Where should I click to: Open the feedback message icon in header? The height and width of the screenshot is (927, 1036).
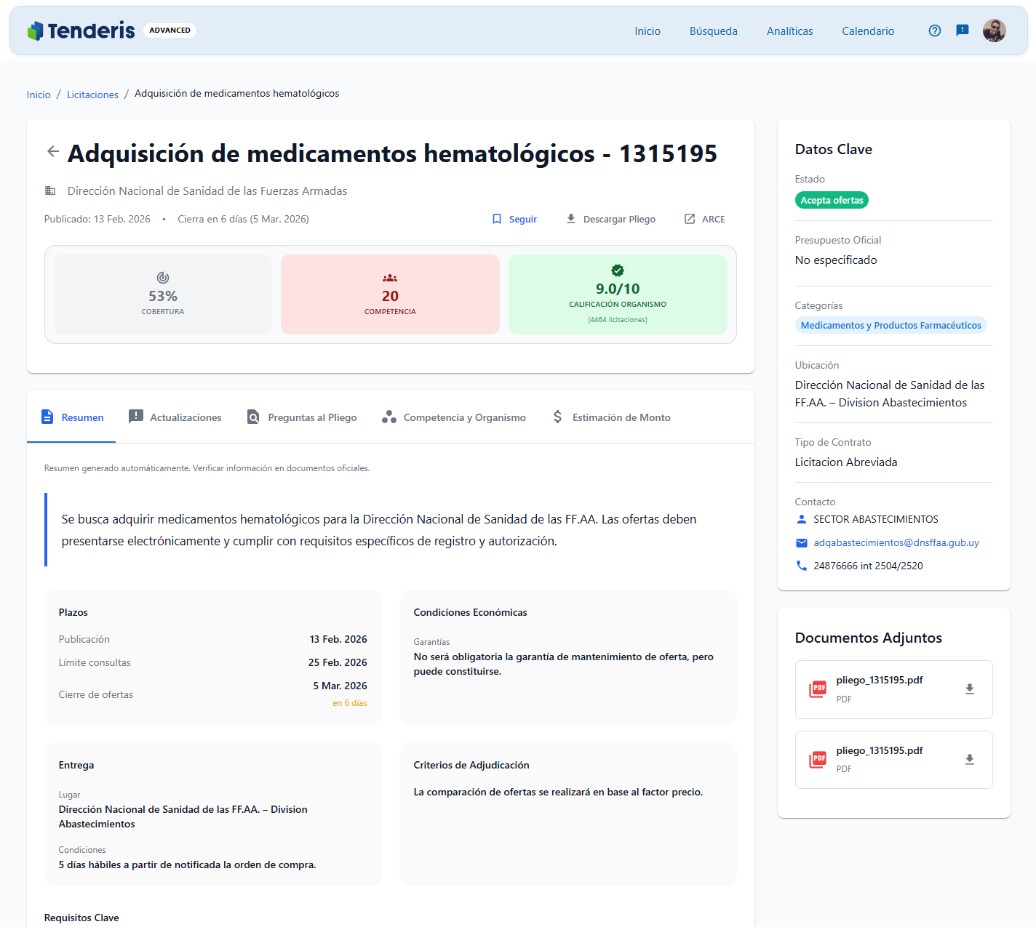[x=962, y=31]
